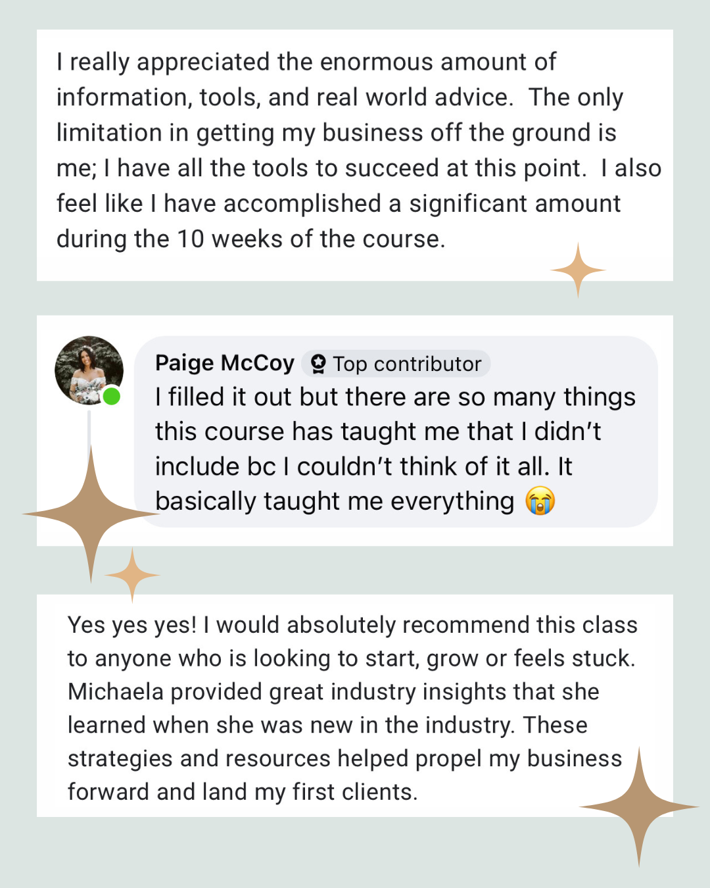Click the name Michaela in the last testimonial
The image size is (710, 888).
pos(115,692)
